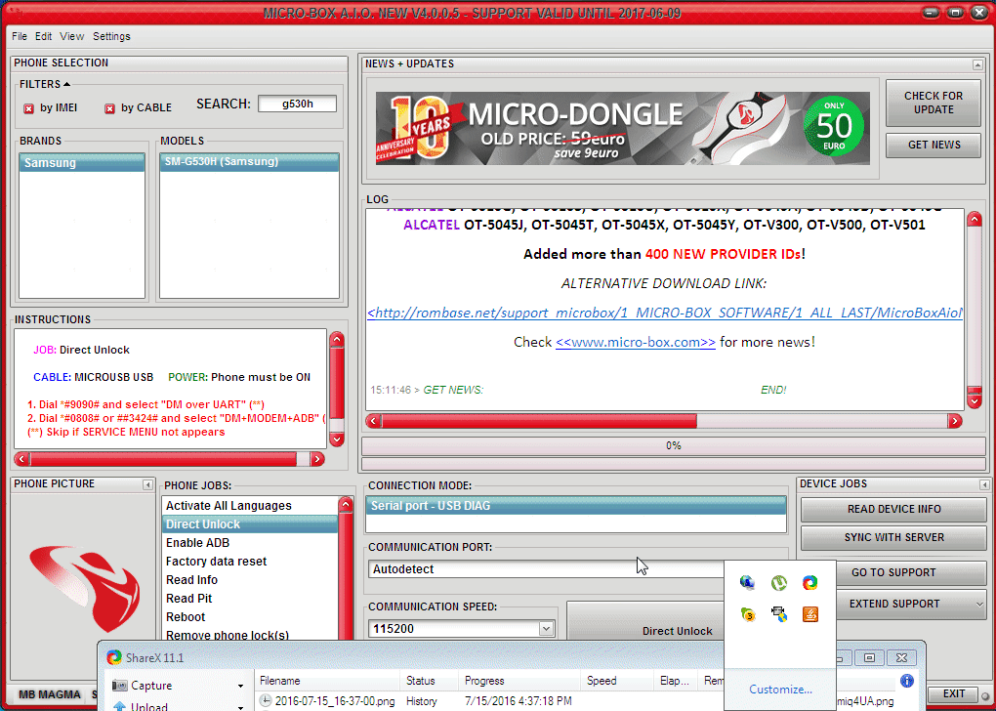Expand the Capture menu arrow in ShareX
The width and height of the screenshot is (996, 711).
pyautogui.click(x=241, y=687)
